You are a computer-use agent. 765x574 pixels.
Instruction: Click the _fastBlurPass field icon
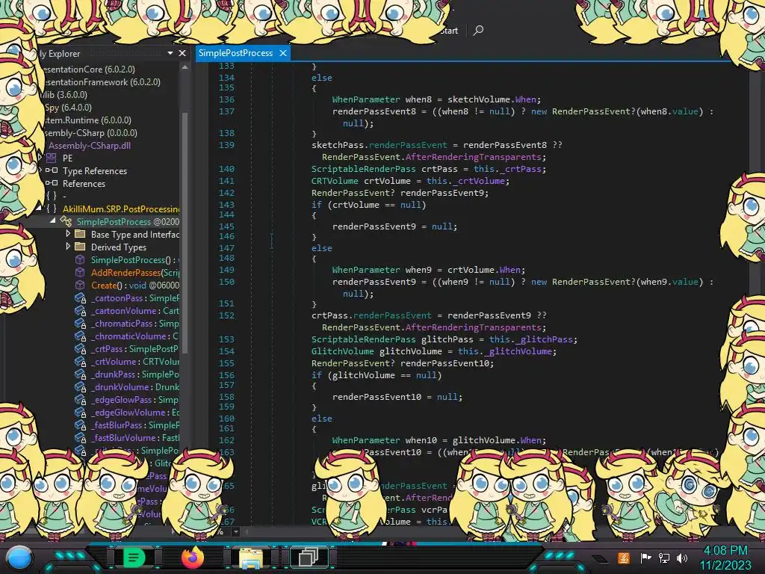coord(81,425)
